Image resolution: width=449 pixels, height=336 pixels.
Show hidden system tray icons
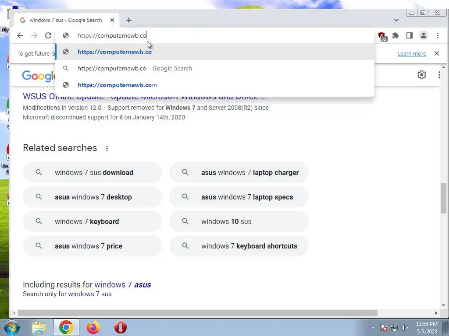(373, 328)
